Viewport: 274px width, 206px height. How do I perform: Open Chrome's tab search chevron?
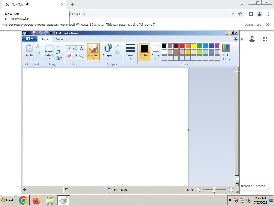[x=242, y=5]
